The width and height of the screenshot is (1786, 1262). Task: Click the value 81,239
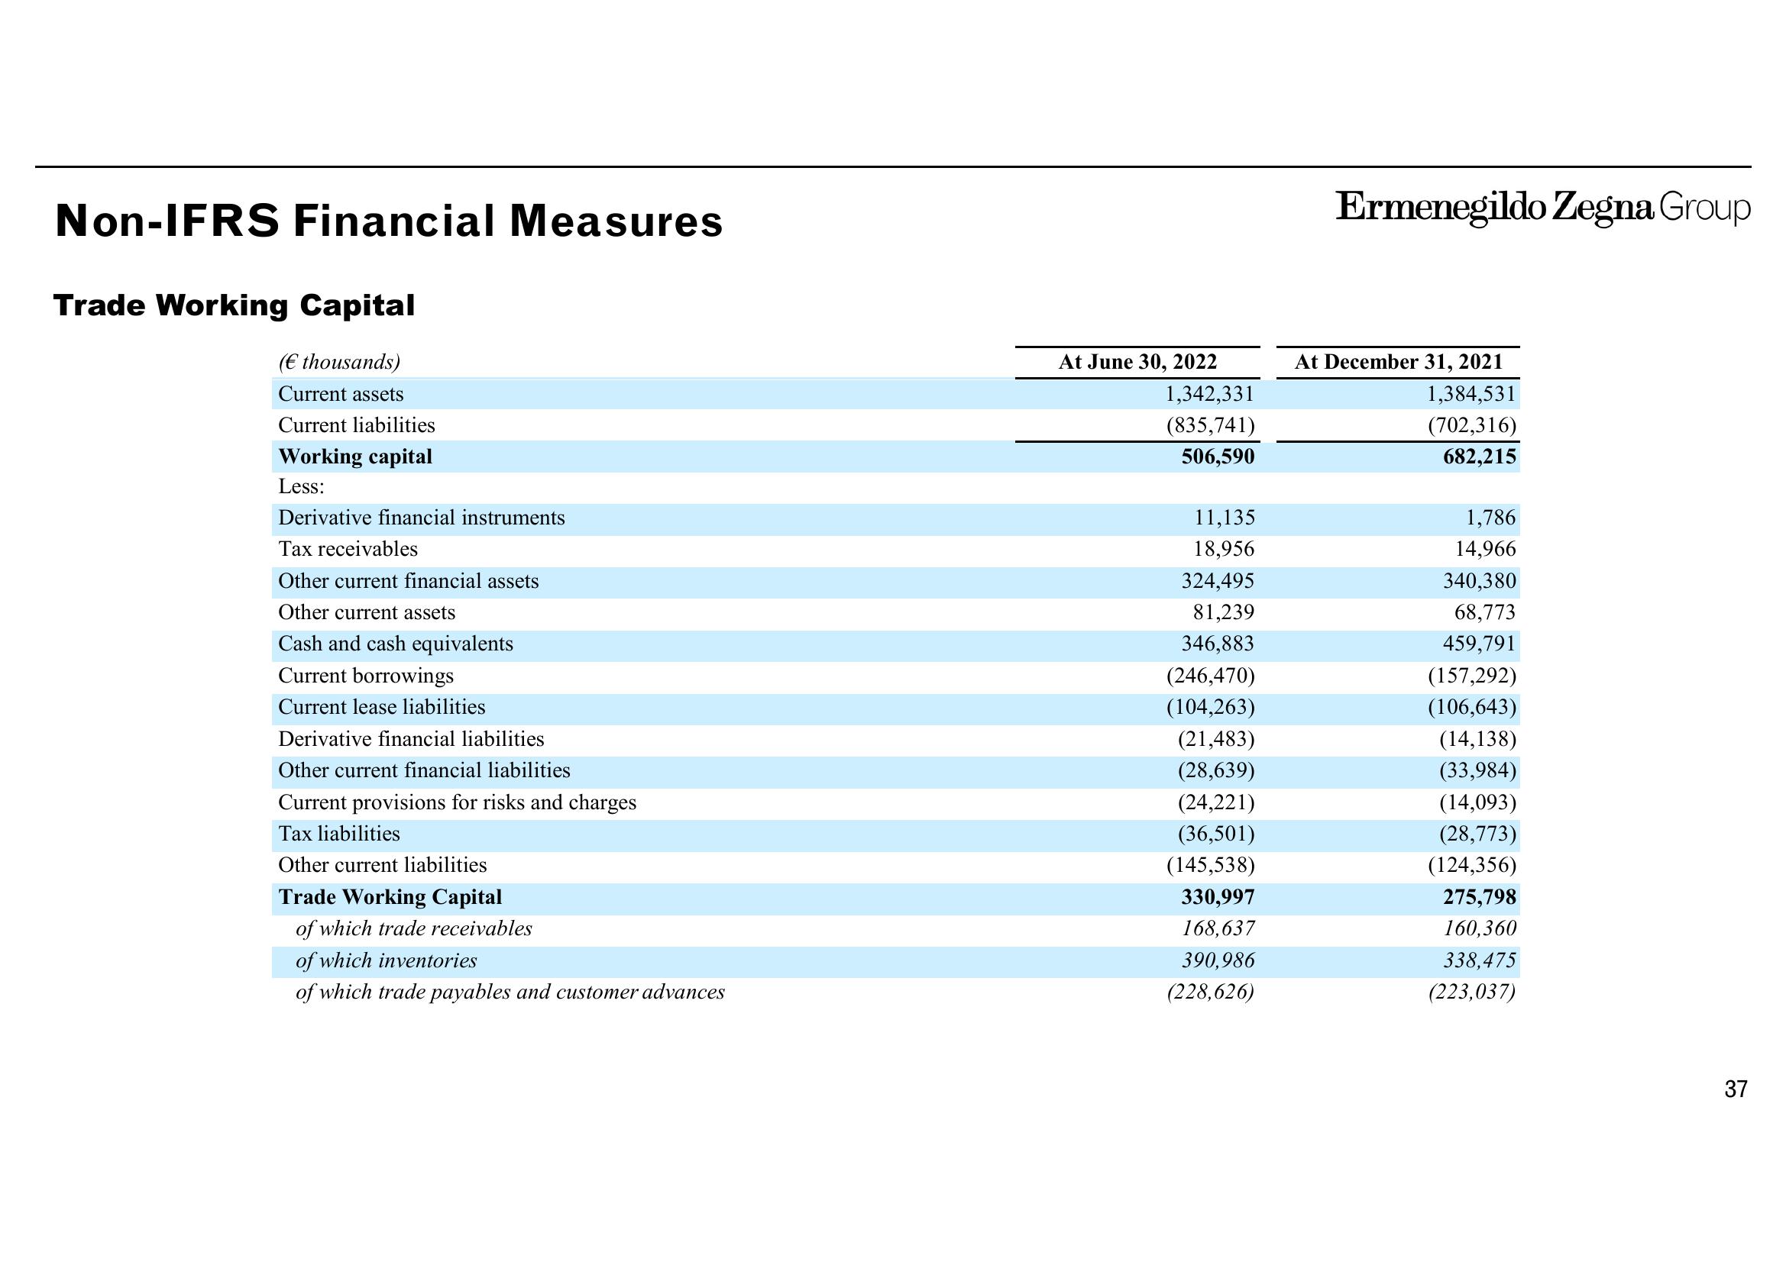(x=1225, y=613)
